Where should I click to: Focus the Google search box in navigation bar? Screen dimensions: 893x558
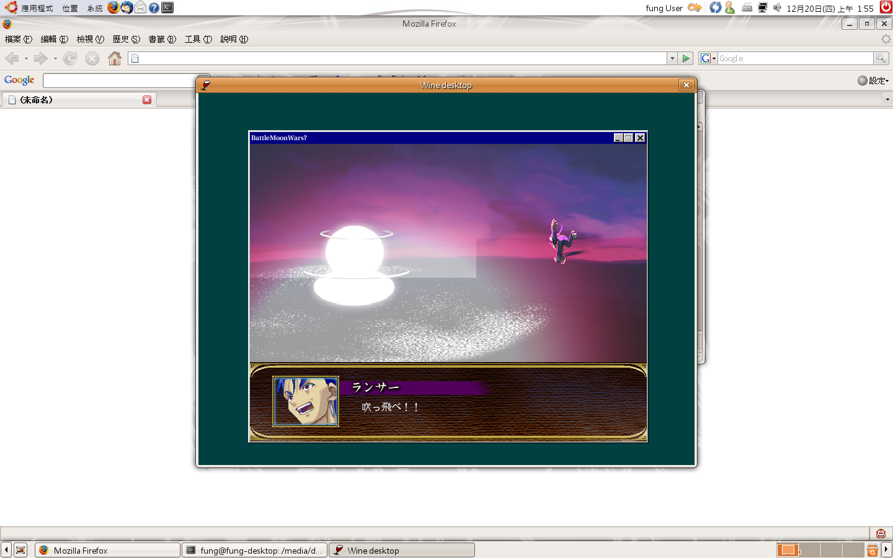click(x=795, y=58)
